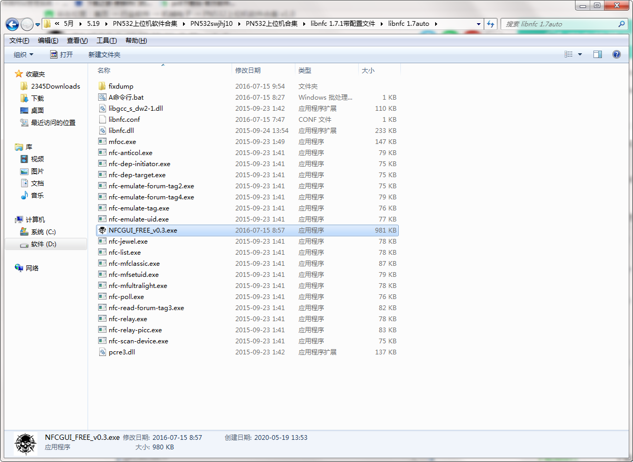Select 系统 (C:) drive in sidebar

pyautogui.click(x=43, y=232)
